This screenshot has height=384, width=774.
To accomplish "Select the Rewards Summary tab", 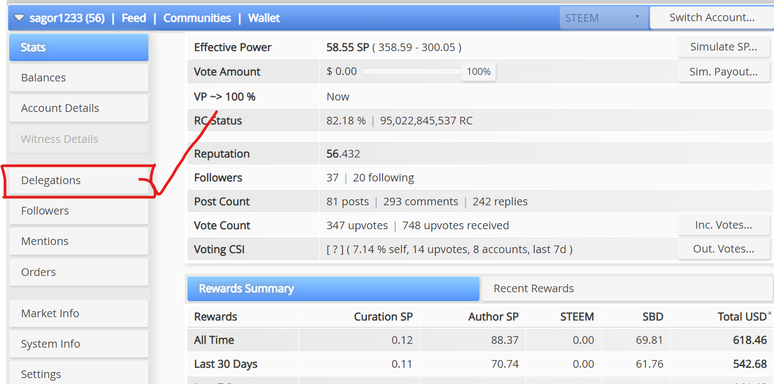I will pos(333,288).
